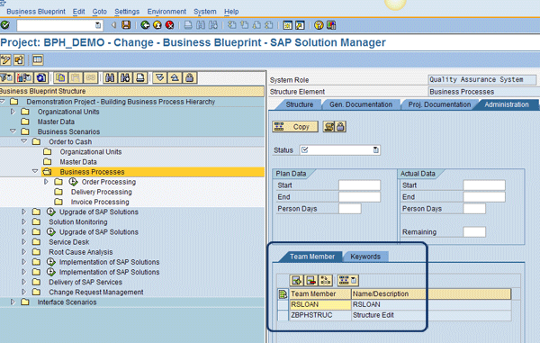Click the Print icon in the standard toolbar
Screen dimensions: 540x343
(x=188, y=25)
